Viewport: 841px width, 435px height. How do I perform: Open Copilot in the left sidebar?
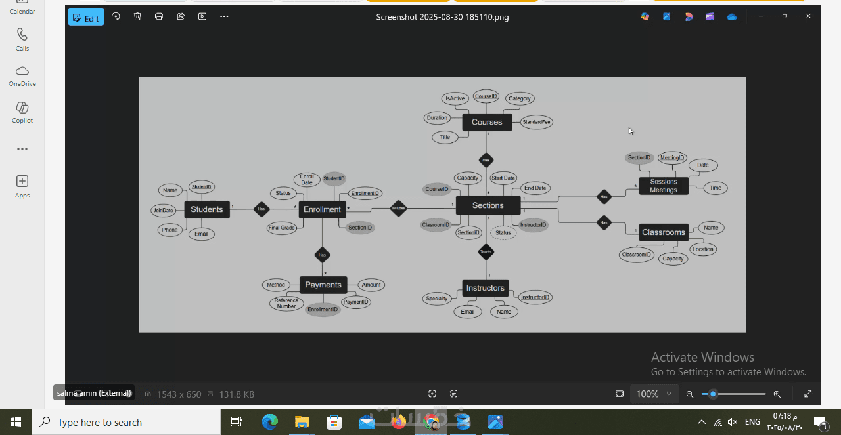pyautogui.click(x=22, y=112)
